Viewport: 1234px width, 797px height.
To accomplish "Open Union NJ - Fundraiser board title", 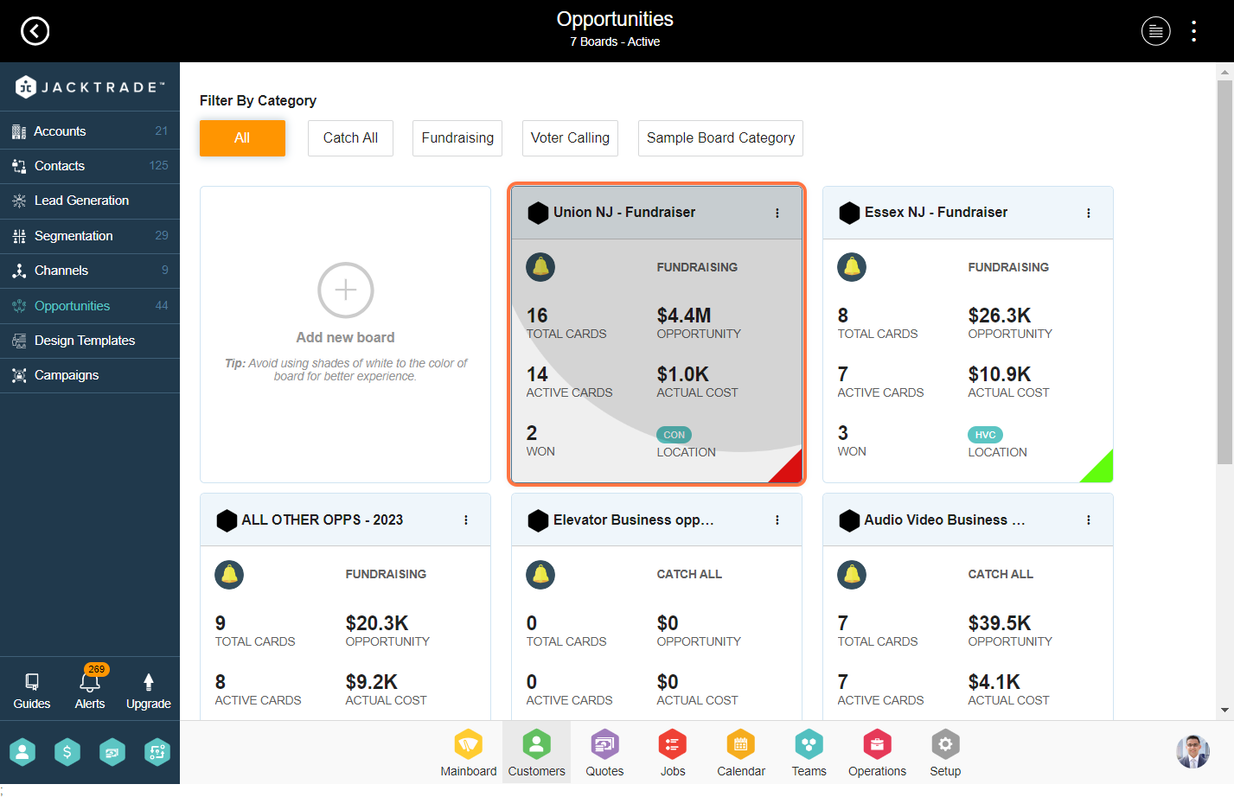I will tap(624, 213).
